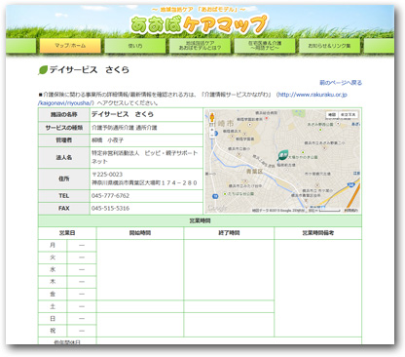405x357 pixels.
Task: Click the fax number 045-515-5316
Action: point(110,208)
